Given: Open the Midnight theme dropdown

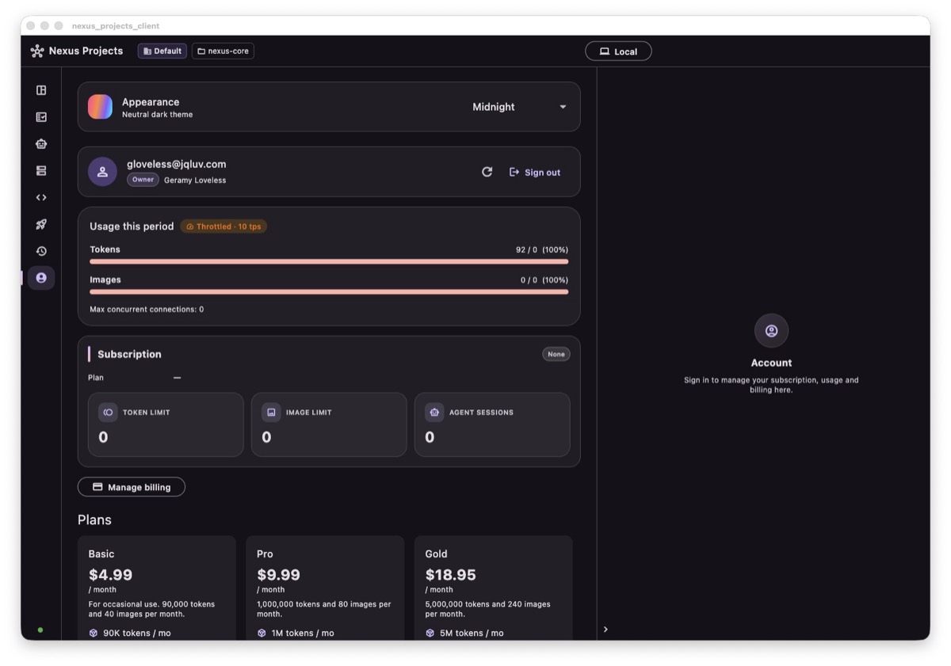Looking at the screenshot, I should [x=519, y=107].
